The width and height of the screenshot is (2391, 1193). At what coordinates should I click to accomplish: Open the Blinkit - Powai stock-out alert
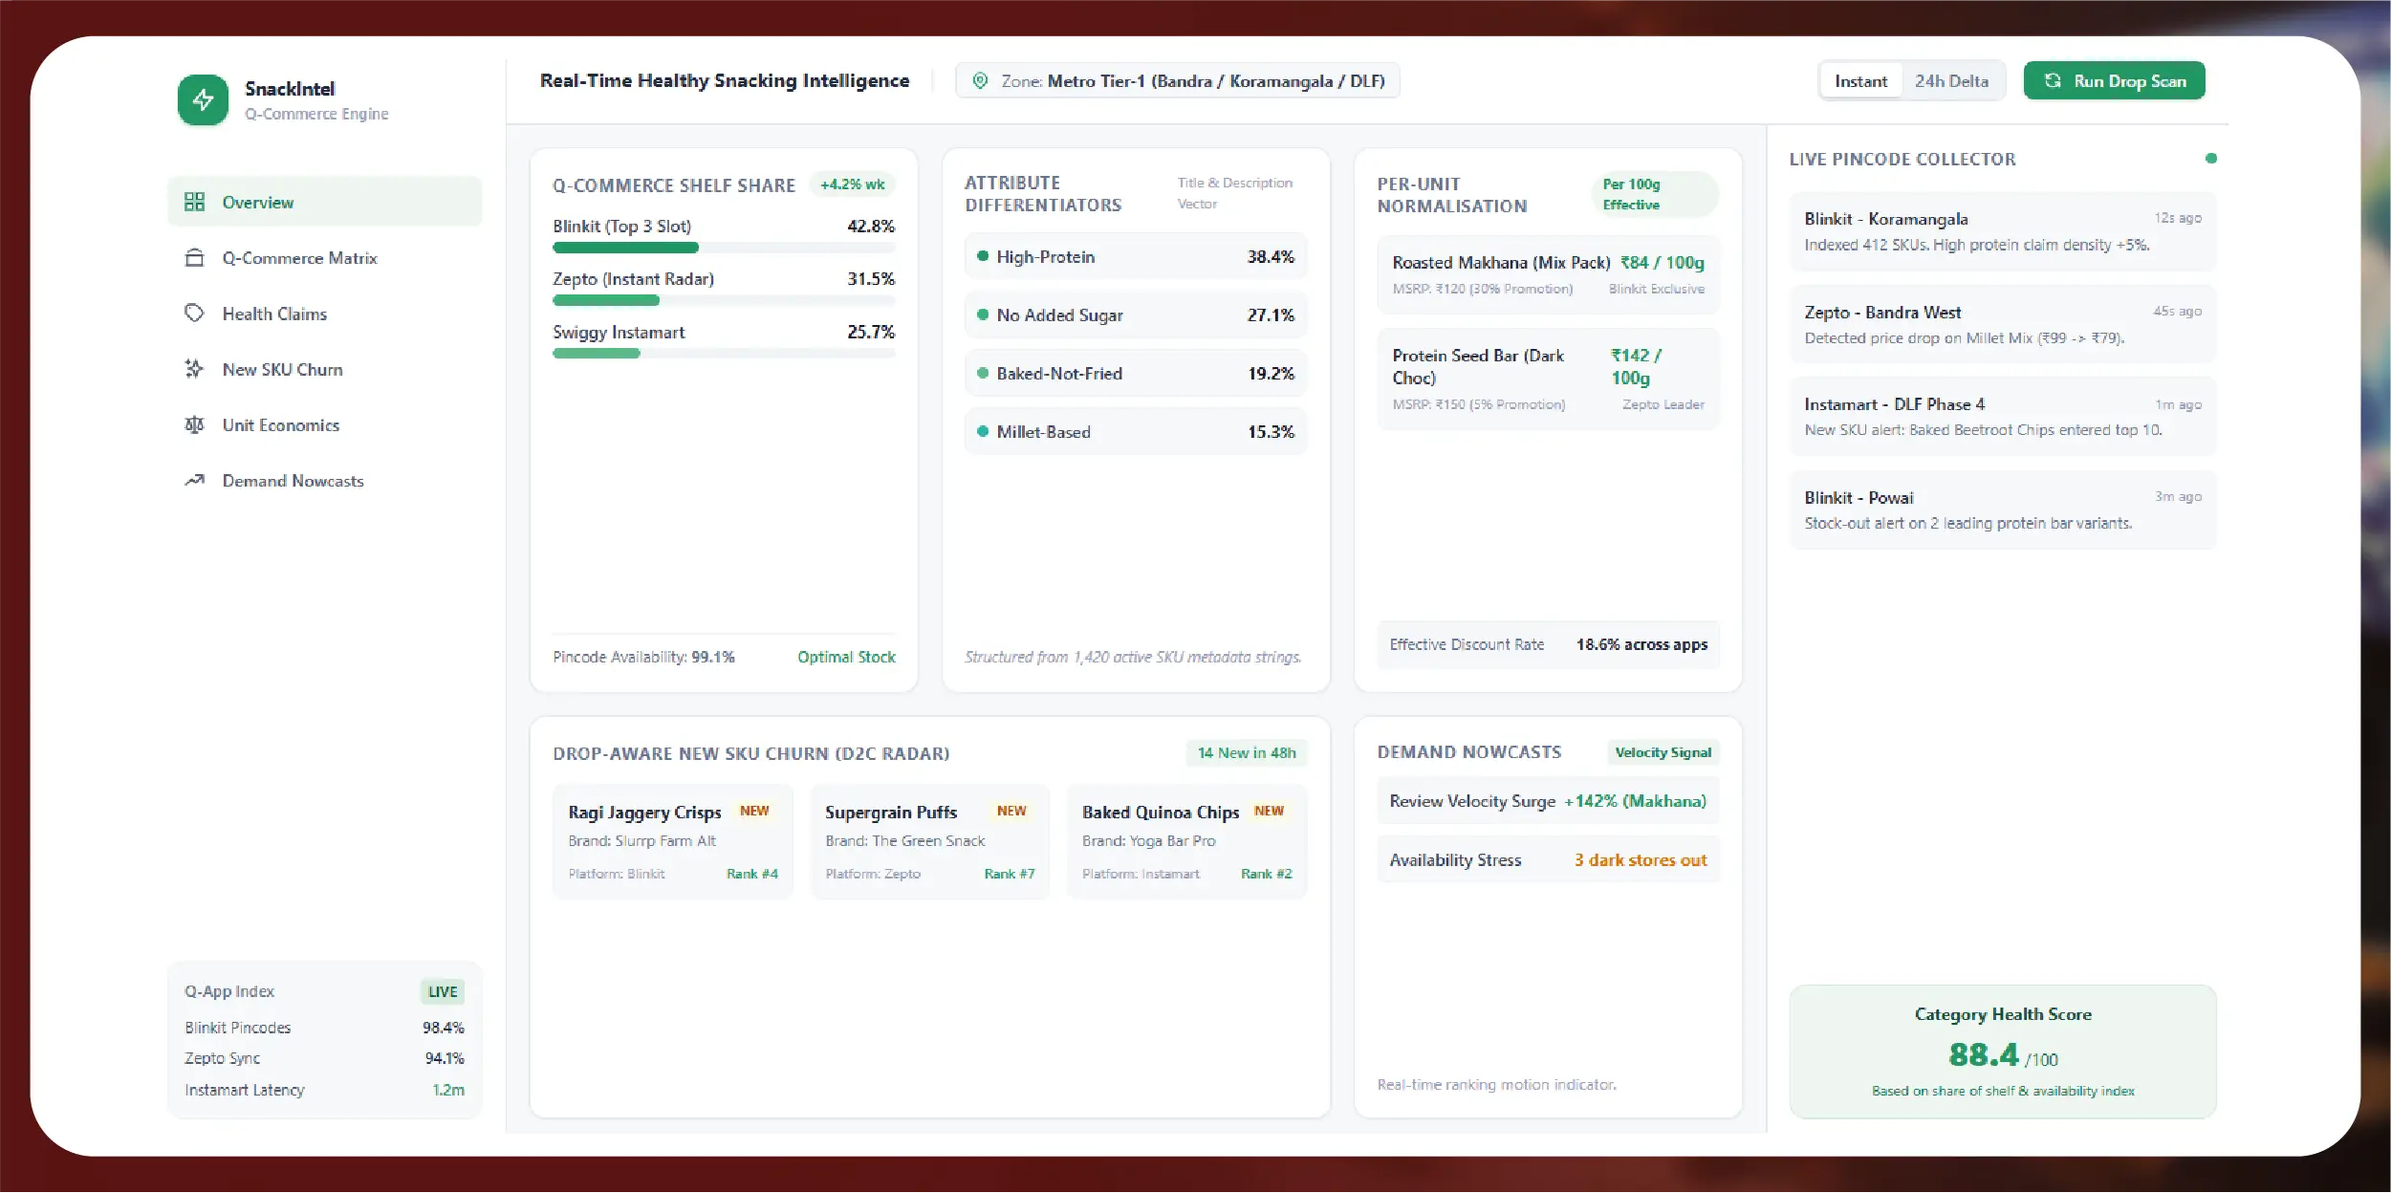pyautogui.click(x=2003, y=510)
